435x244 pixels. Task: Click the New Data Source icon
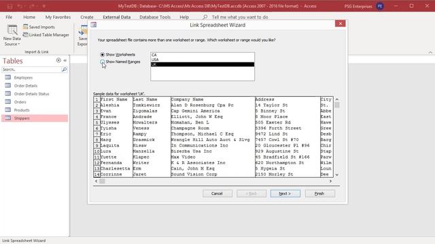coord(12,30)
